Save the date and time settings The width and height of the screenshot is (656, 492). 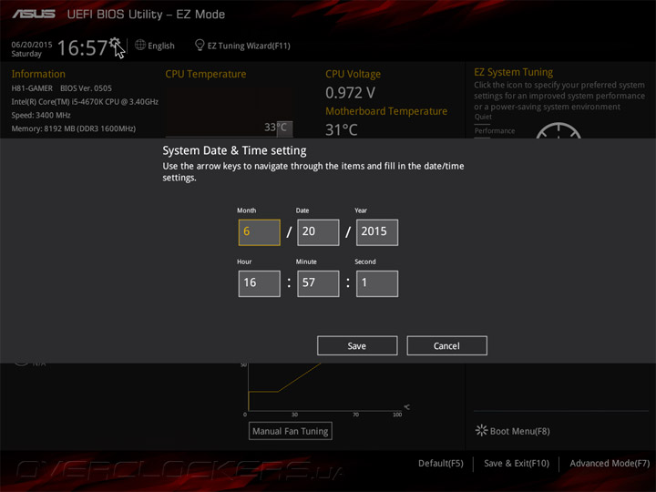(x=357, y=345)
